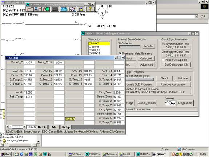Open the Status green clock icon in PC208W
This screenshot has width=209, height=157.
click(45, 9)
